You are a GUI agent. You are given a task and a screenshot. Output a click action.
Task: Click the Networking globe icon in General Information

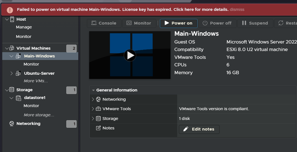click(x=98, y=99)
